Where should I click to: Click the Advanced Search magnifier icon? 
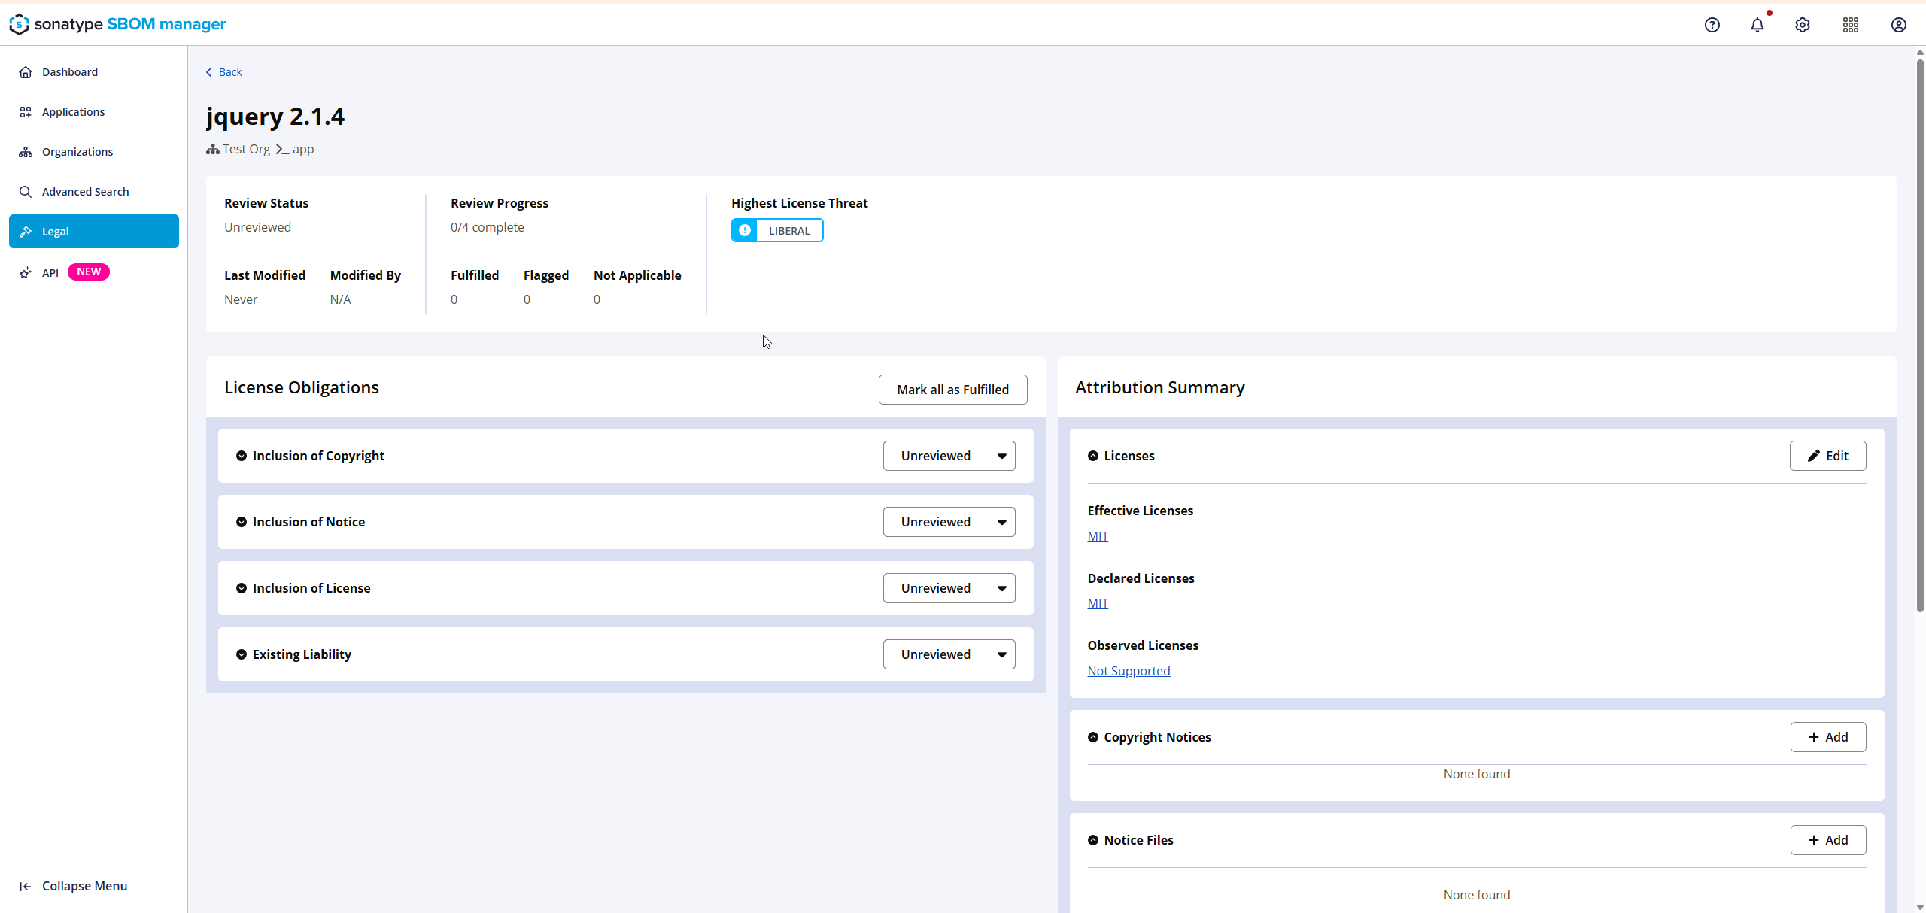click(26, 192)
